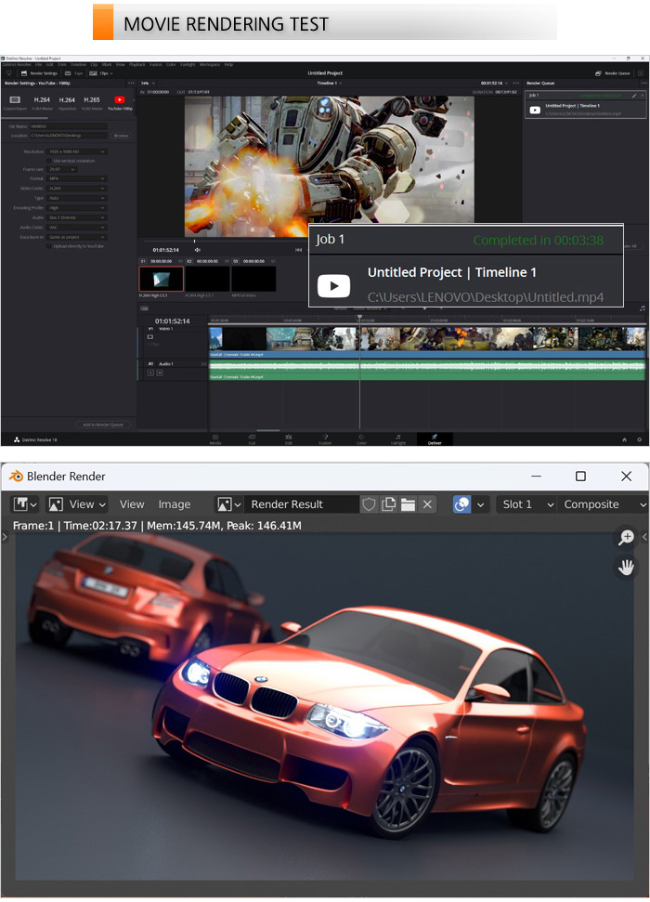Click the Blender zoom magnifier icon
This screenshot has width=650, height=902.
point(626,537)
